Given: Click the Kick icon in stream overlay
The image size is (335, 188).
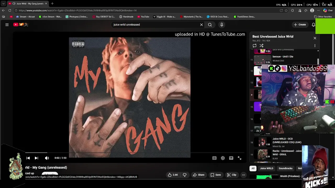Looking at the screenshot, I should (x=271, y=69).
